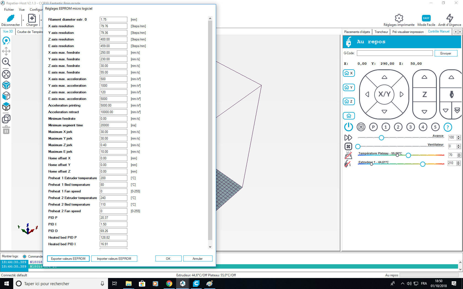Open Charger dropdown arrow

[x=41, y=20]
